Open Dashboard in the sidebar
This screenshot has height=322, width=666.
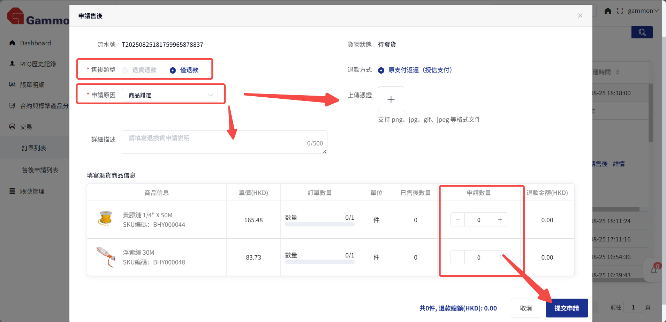[35, 43]
